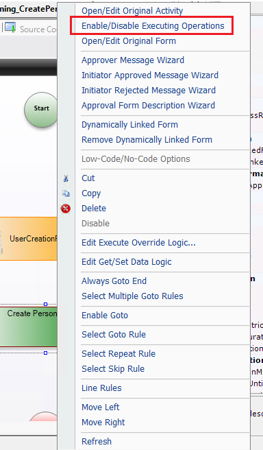Choose Select Multiple Goto Rules
This screenshot has width=263, height=450.
[x=132, y=296]
